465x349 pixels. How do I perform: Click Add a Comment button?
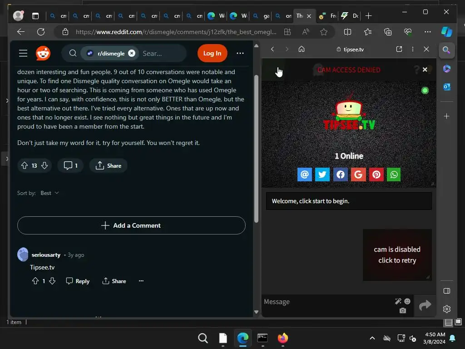131,225
